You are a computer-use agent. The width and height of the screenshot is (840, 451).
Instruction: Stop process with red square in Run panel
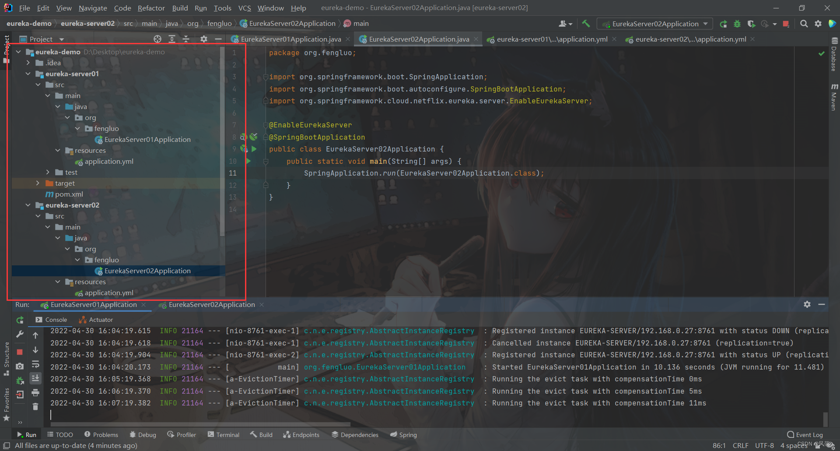(x=20, y=352)
